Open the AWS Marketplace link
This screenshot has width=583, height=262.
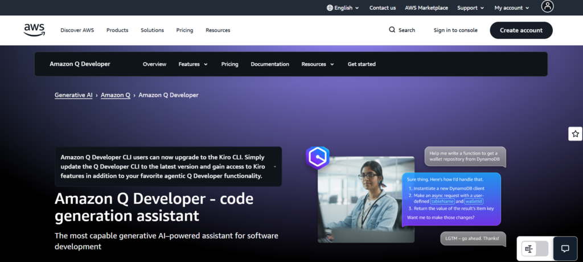426,8
